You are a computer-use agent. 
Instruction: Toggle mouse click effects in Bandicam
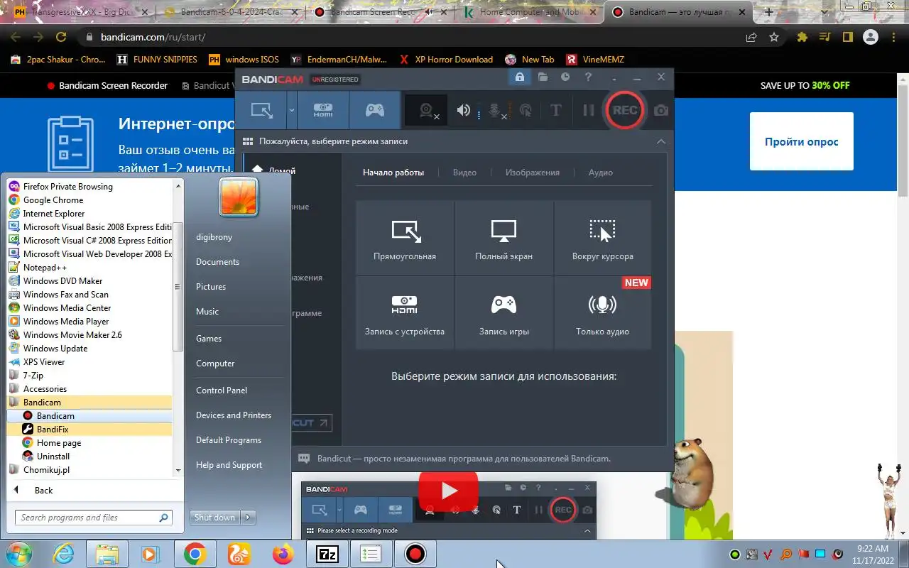(526, 110)
